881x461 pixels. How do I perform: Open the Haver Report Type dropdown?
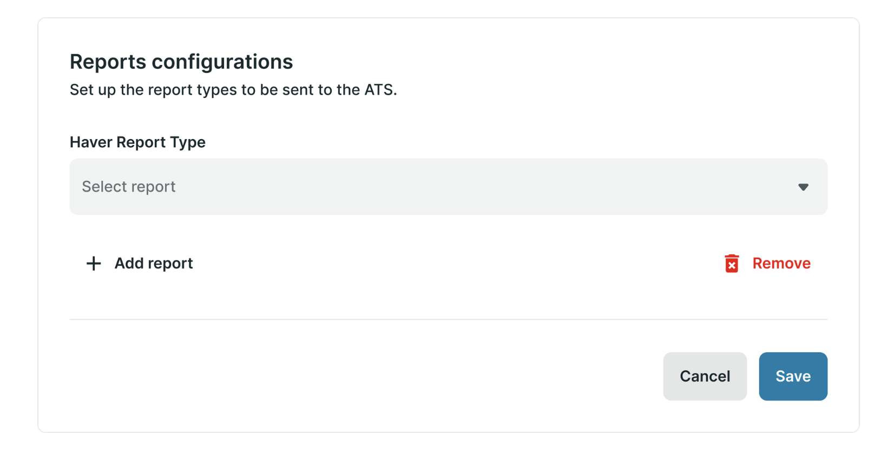point(448,187)
